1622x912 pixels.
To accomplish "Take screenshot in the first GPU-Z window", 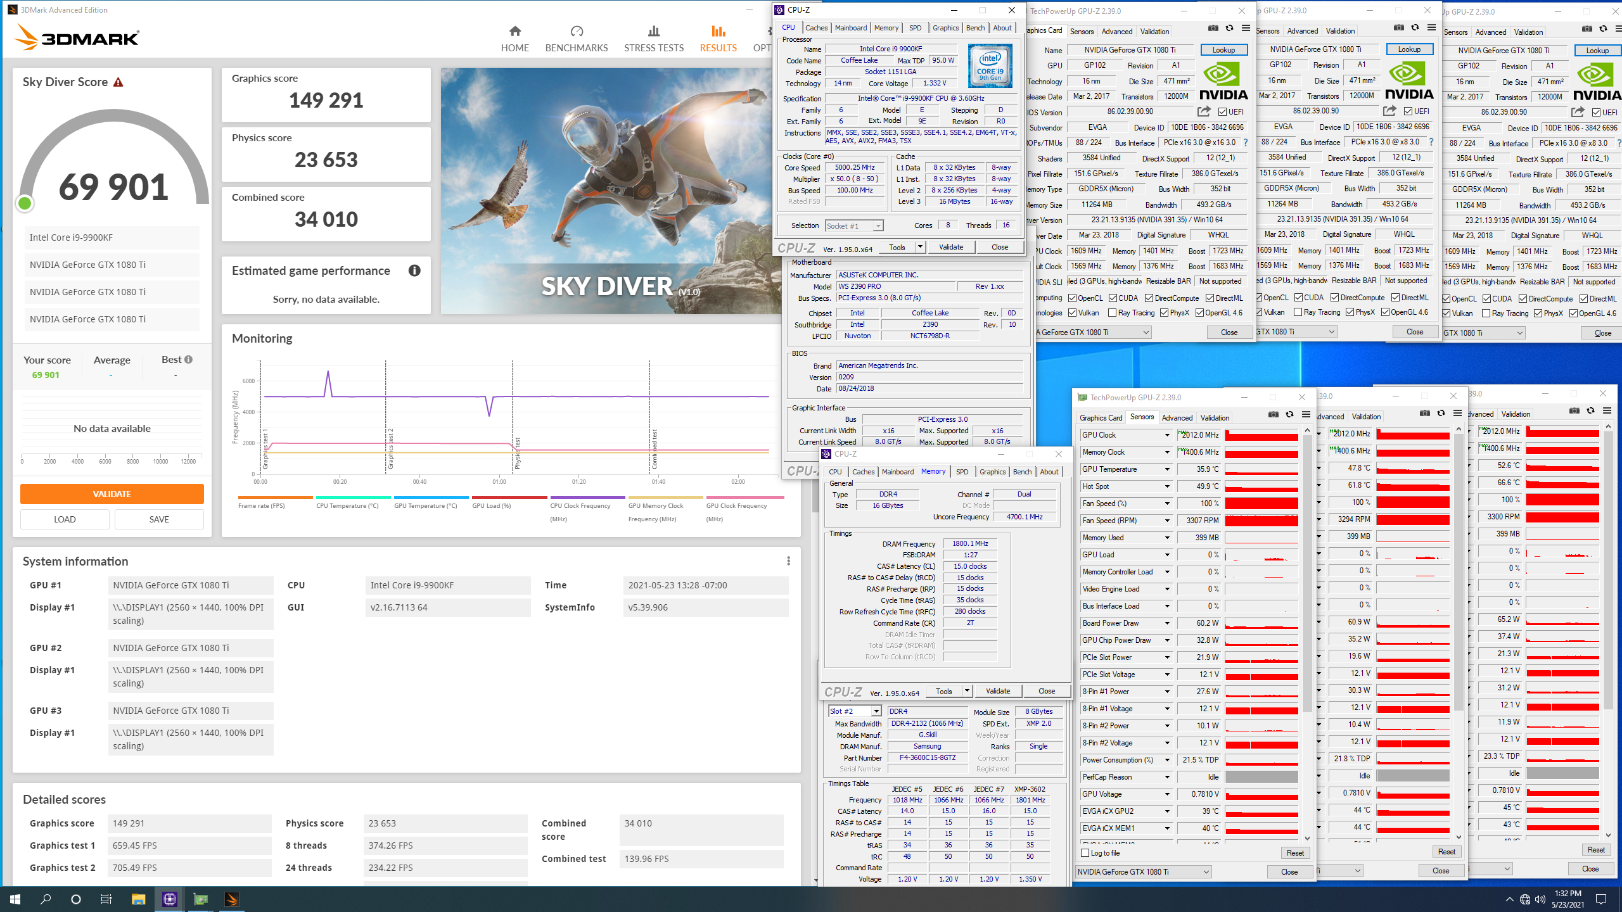I will pos(1213,28).
